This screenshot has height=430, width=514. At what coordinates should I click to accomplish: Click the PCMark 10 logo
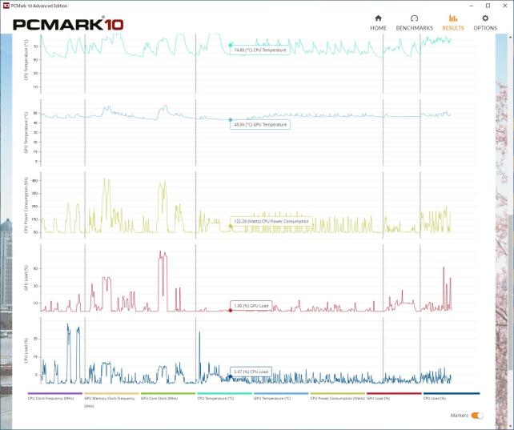point(68,24)
